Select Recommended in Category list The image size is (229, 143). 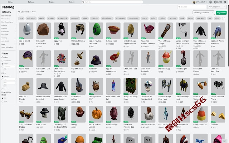6,16
